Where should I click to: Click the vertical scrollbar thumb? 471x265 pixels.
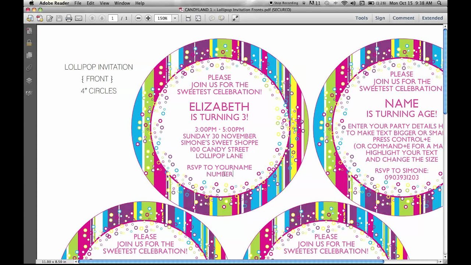coord(445,71)
